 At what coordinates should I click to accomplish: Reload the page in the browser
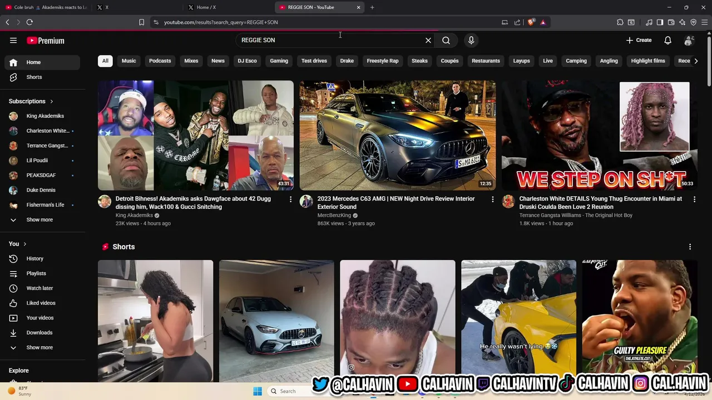tap(29, 22)
